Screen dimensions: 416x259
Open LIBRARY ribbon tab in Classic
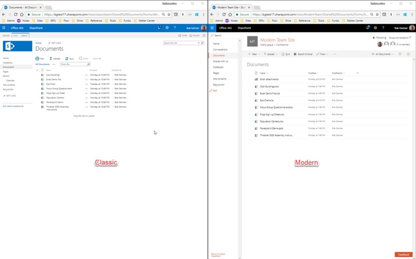coord(24,36)
